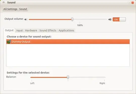
Task: Toggle the output ON switch off
Action: pyautogui.click(x=119, y=19)
